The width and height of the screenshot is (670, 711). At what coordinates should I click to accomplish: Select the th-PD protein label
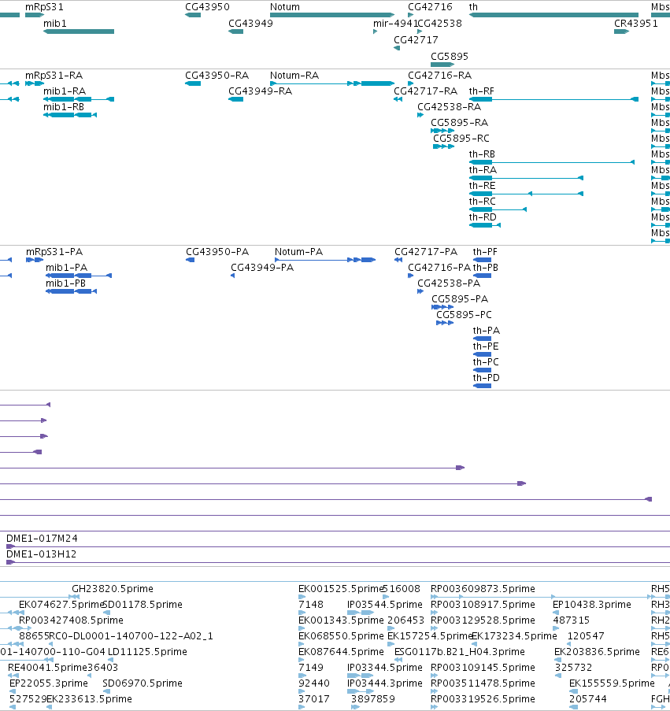(x=486, y=378)
